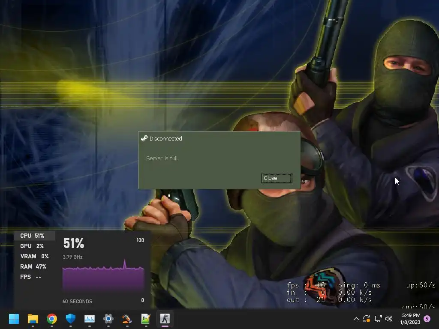
Task: Open the orange pen app in taskbar
Action: pyautogui.click(x=127, y=319)
